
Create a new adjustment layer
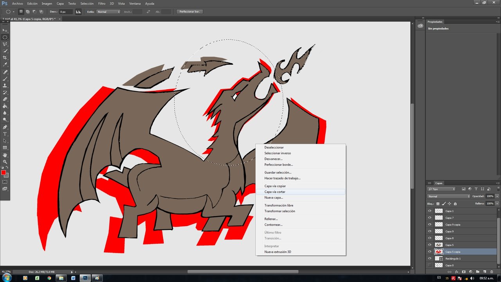470,271
